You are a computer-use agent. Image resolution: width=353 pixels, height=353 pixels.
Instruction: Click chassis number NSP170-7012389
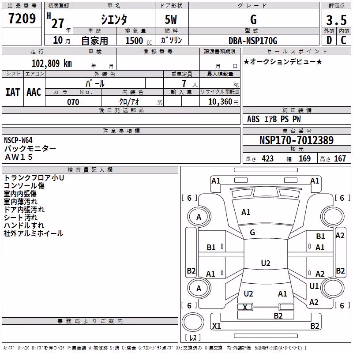pyautogui.click(x=297, y=140)
